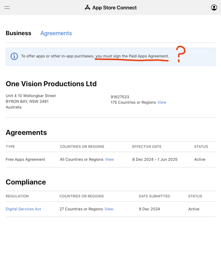Click the Date Submitted column header

(154, 196)
